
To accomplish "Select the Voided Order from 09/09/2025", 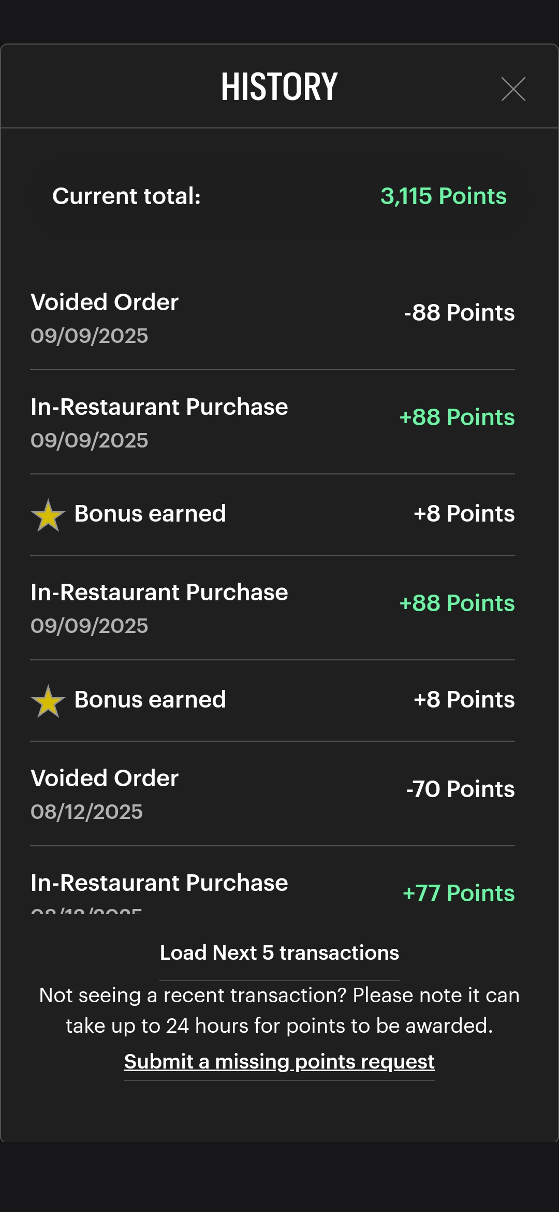I will click(x=105, y=302).
